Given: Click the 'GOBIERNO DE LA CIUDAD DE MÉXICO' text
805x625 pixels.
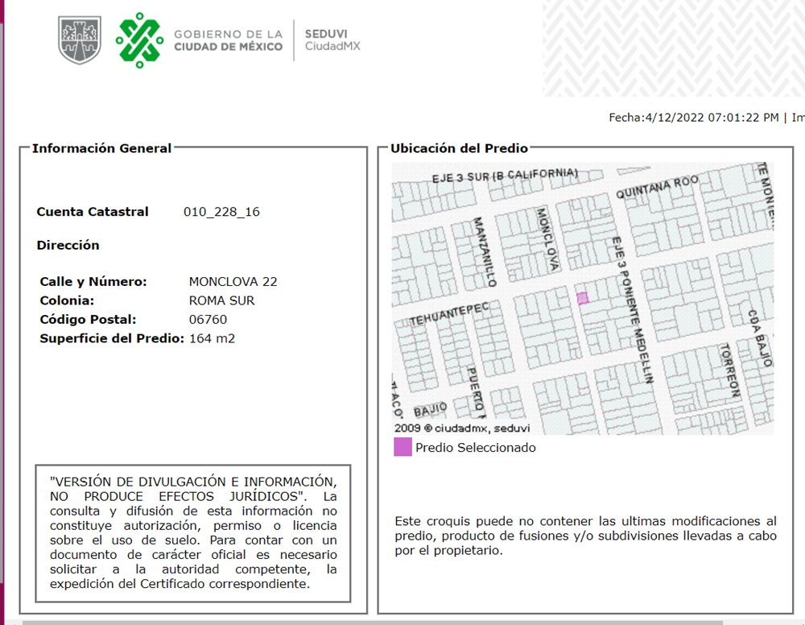Looking at the screenshot, I should pyautogui.click(x=228, y=40).
